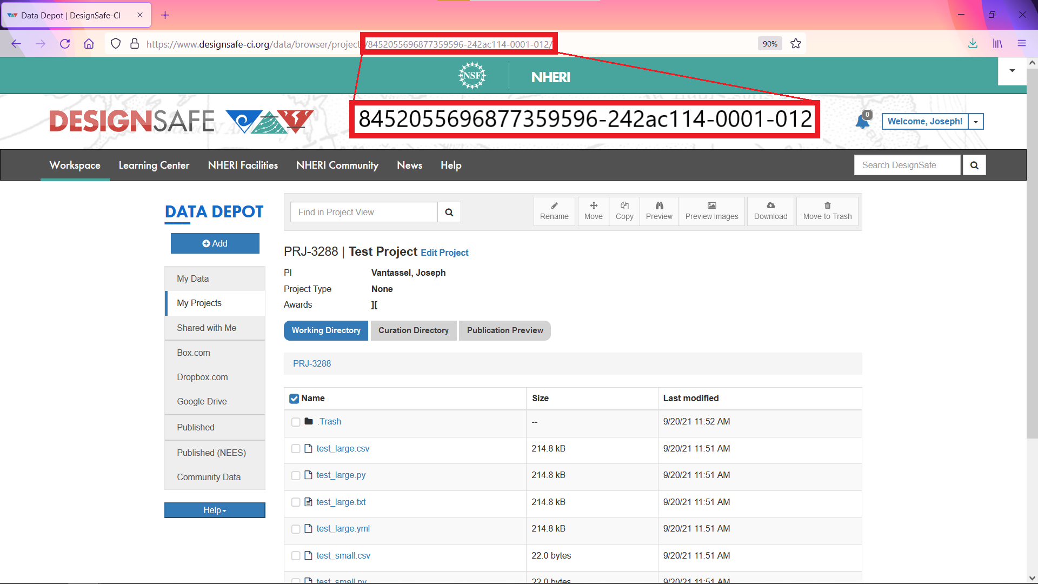Open the NHERI Facilities menu

coord(243,165)
